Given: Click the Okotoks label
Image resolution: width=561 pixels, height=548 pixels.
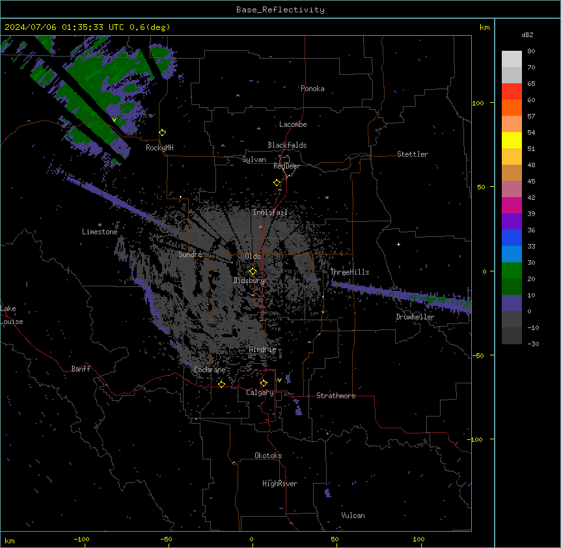Looking at the screenshot, I should [268, 456].
